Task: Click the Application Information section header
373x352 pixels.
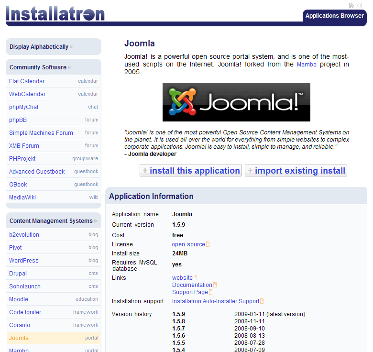Action: pos(236,196)
